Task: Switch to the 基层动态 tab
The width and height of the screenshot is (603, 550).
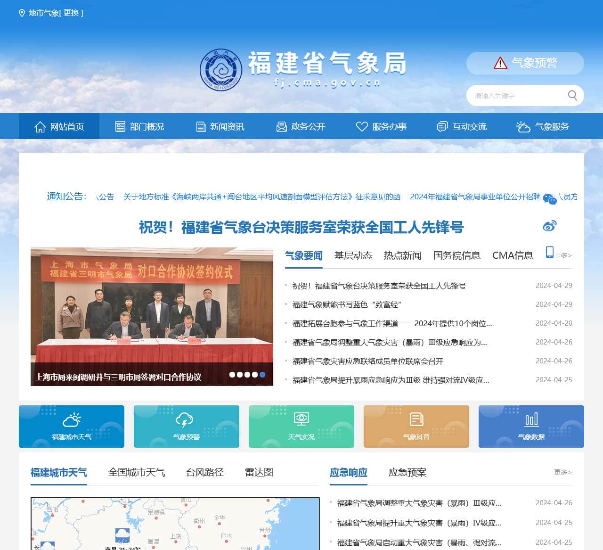Action: (354, 255)
